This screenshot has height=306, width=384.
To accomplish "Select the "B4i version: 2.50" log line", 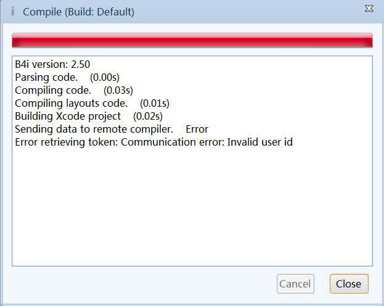I will coord(53,64).
